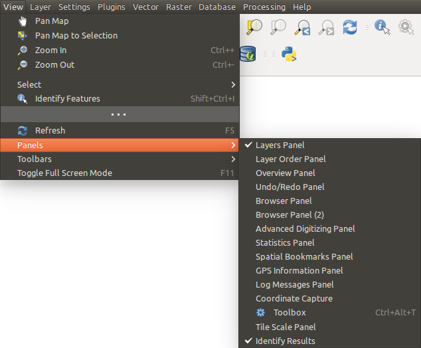Open the Python console from the toolbar
The width and height of the screenshot is (421, 348).
(x=288, y=54)
